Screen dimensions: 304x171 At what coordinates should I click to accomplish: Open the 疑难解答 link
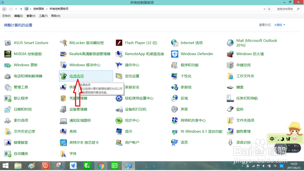tap(21, 143)
